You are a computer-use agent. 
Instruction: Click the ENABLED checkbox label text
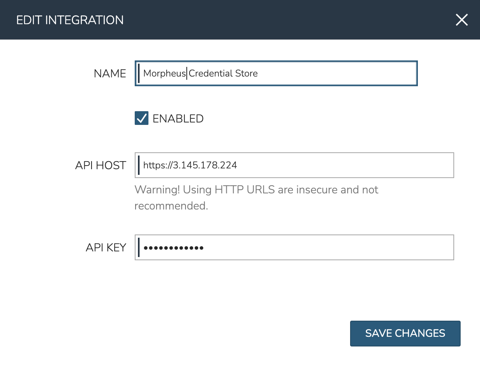point(178,118)
